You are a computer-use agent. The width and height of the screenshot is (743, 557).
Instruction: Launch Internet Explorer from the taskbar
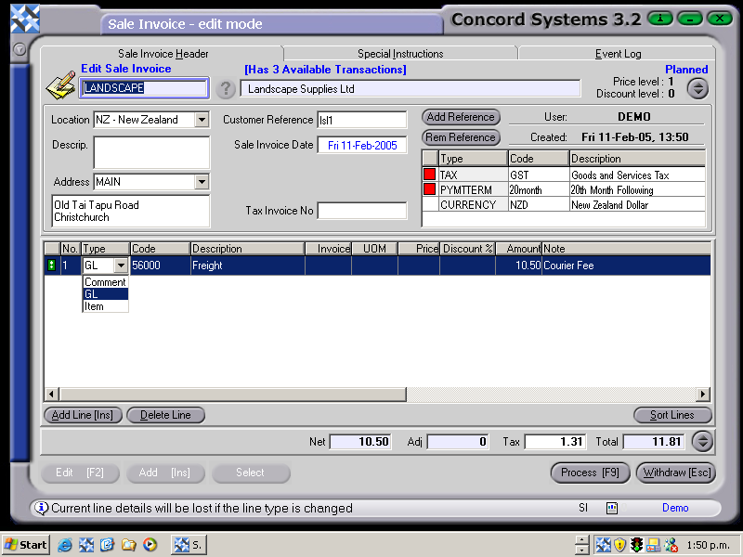coord(64,545)
